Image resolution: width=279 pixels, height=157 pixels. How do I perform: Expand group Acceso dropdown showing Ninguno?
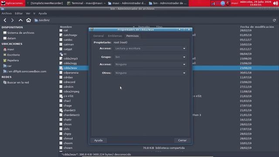point(150,65)
